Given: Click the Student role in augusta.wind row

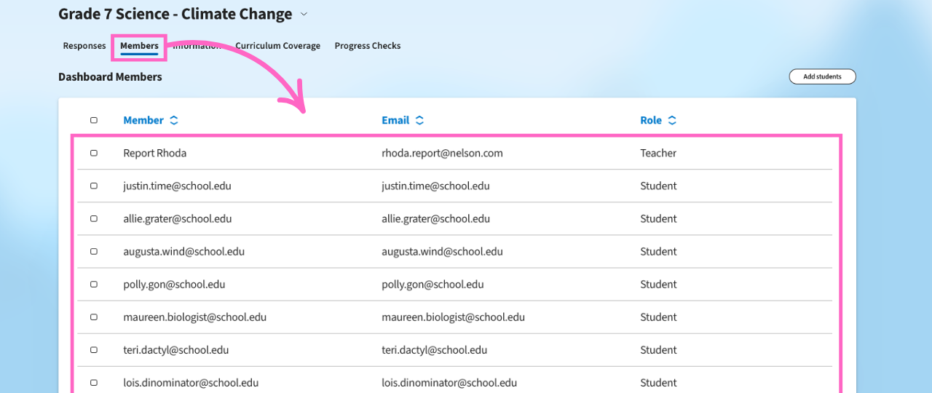Looking at the screenshot, I should (x=658, y=251).
